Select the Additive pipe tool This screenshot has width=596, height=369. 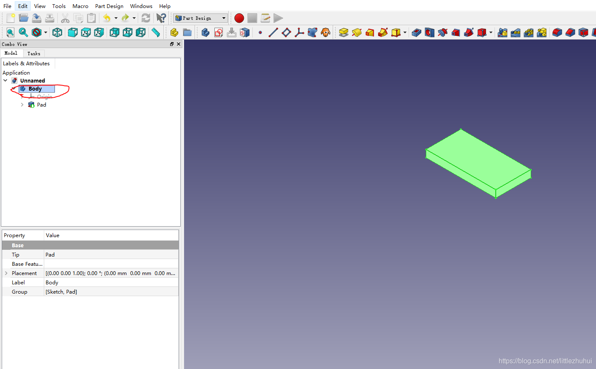point(382,32)
